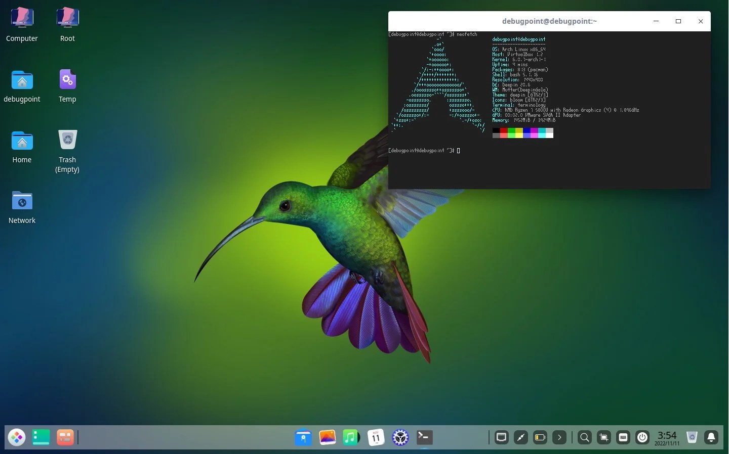The width and height of the screenshot is (729, 454).
Task: Open the shutdown power button in tray
Action: 642,437
